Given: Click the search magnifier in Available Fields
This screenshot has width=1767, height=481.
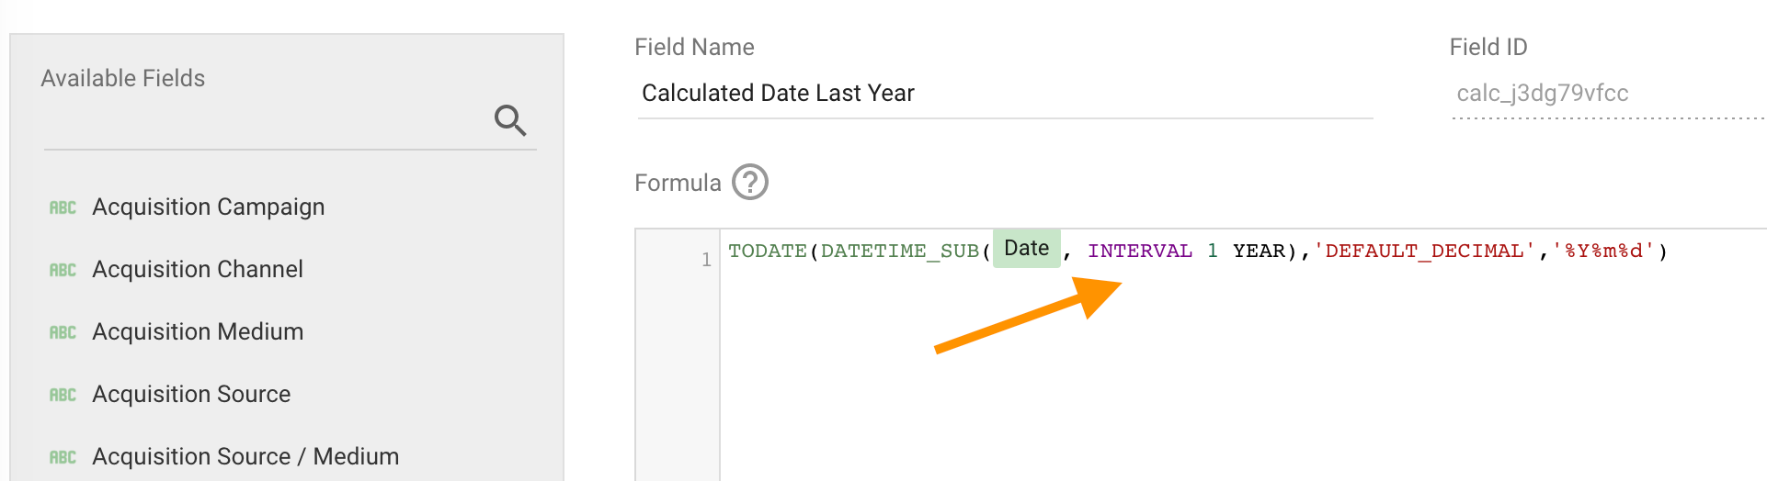Looking at the screenshot, I should pos(510,120).
